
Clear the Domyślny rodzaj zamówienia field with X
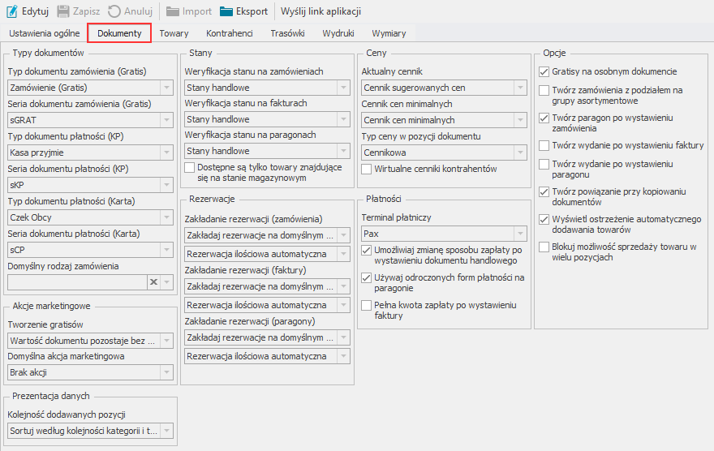(x=153, y=281)
